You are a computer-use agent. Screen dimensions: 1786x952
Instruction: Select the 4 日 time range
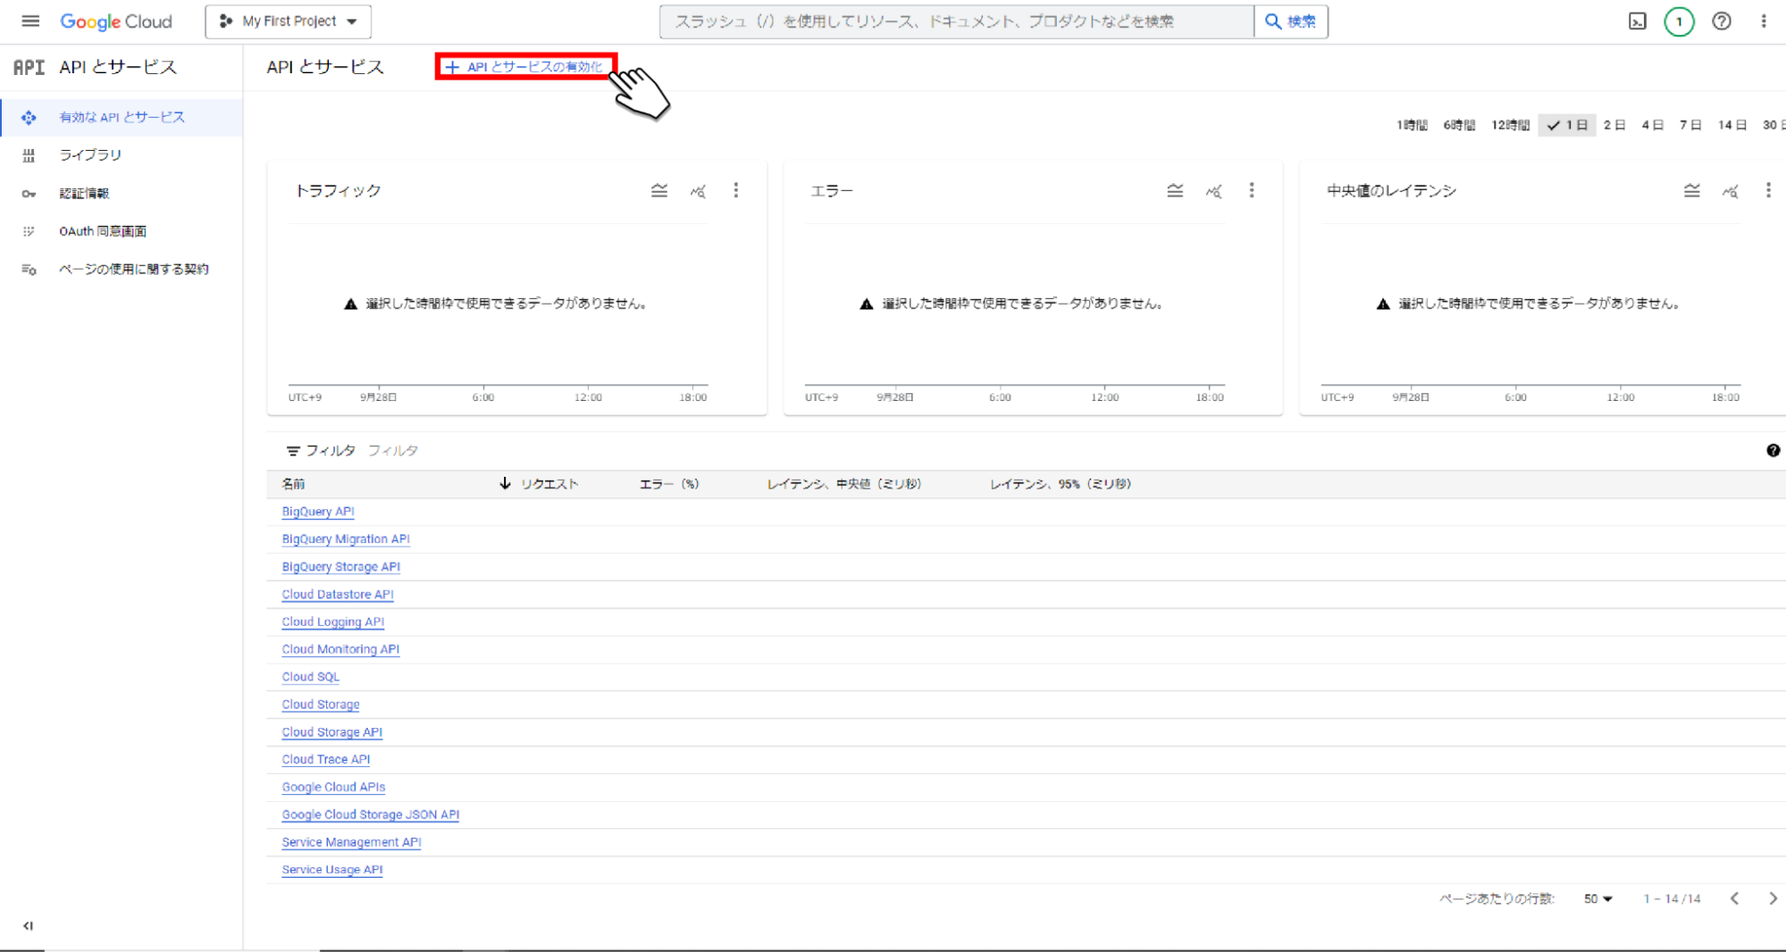(x=1652, y=125)
